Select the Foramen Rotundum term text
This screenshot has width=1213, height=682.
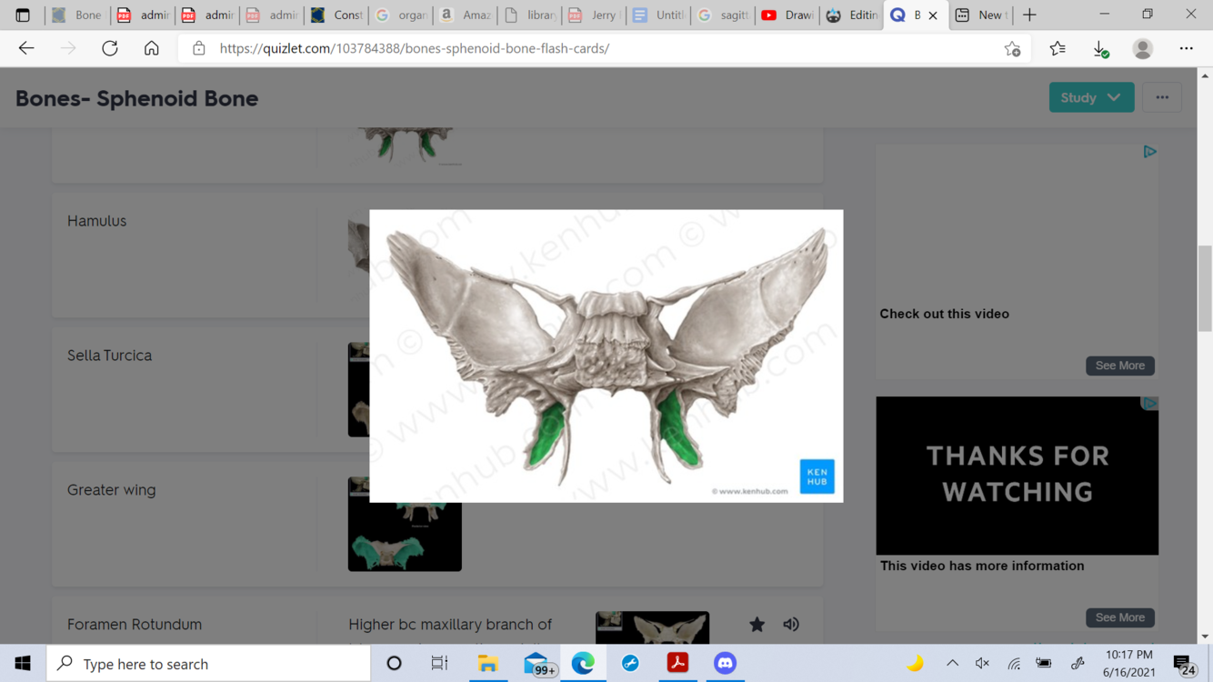coord(135,625)
